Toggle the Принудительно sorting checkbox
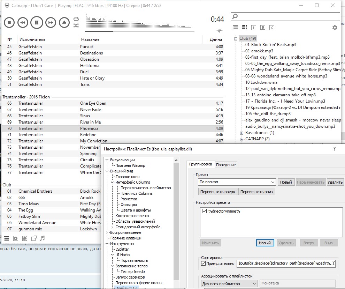 204,264
